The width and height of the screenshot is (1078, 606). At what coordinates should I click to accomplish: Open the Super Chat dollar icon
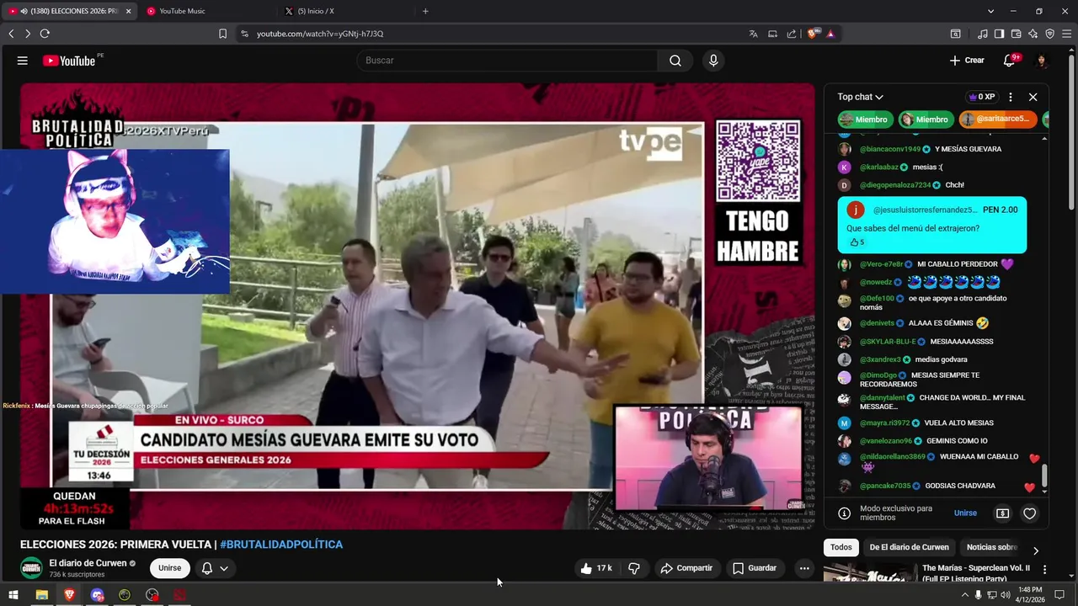[x=1002, y=513]
